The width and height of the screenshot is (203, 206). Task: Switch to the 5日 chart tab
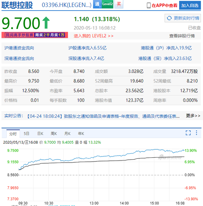26,134
